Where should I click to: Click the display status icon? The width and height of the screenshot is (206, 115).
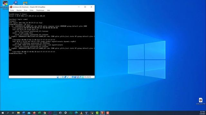pos(73,77)
